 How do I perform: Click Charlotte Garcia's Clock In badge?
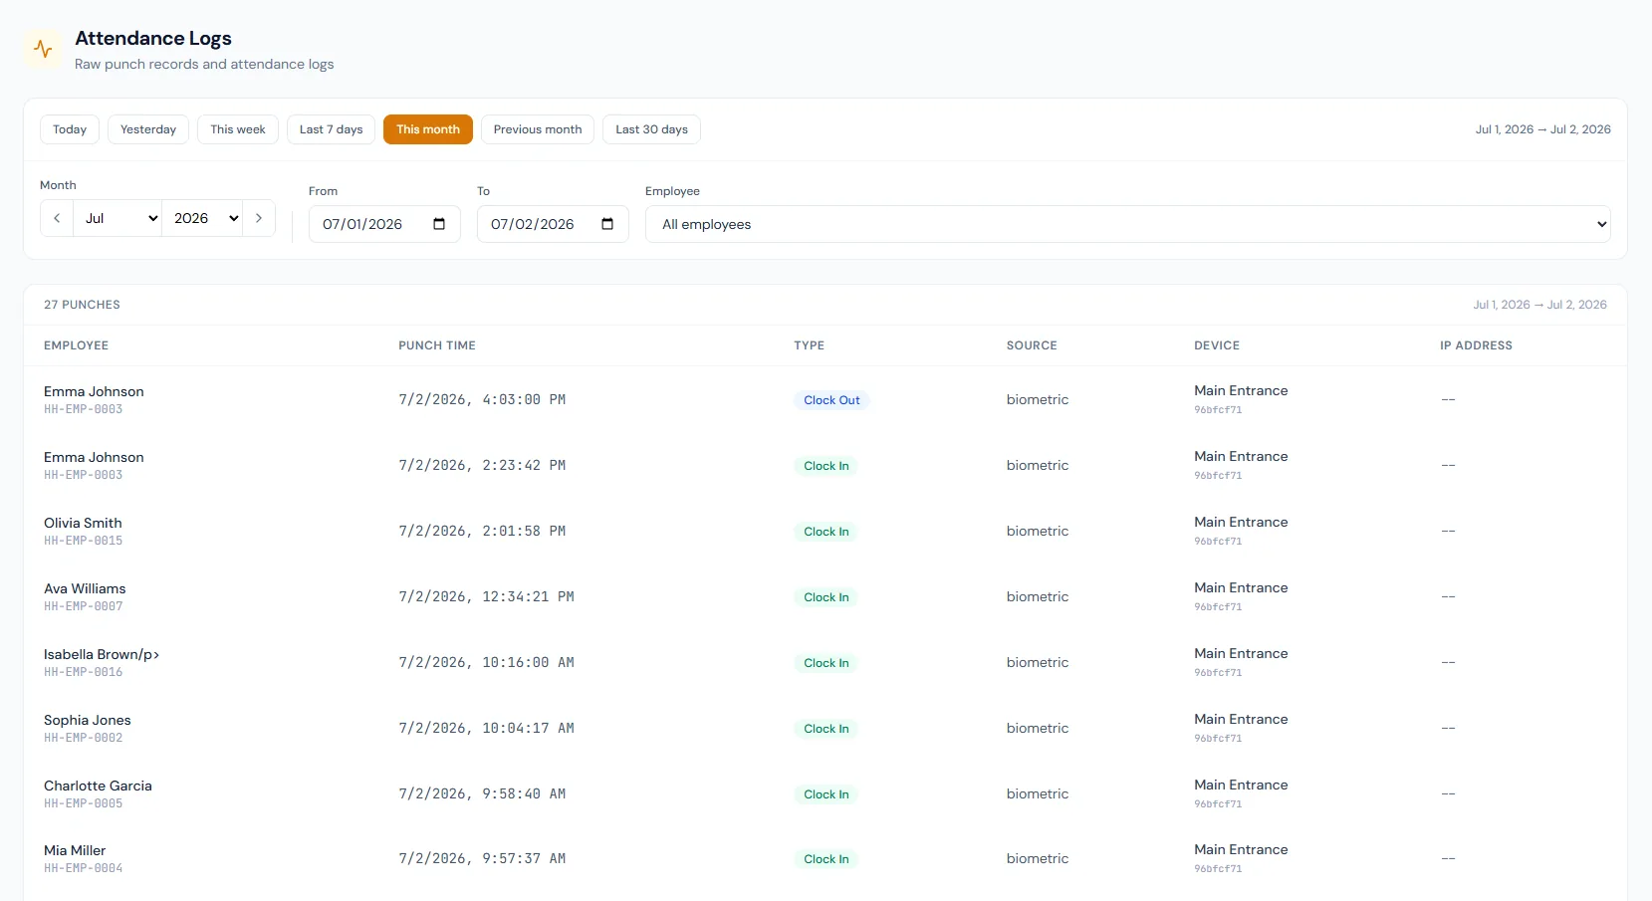pyautogui.click(x=826, y=794)
